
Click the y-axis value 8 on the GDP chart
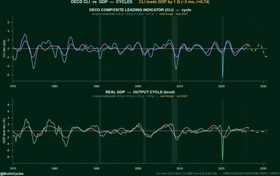pos(8,105)
